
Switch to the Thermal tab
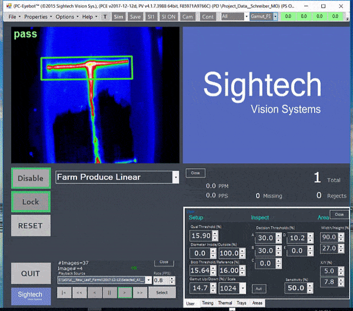click(x=225, y=303)
